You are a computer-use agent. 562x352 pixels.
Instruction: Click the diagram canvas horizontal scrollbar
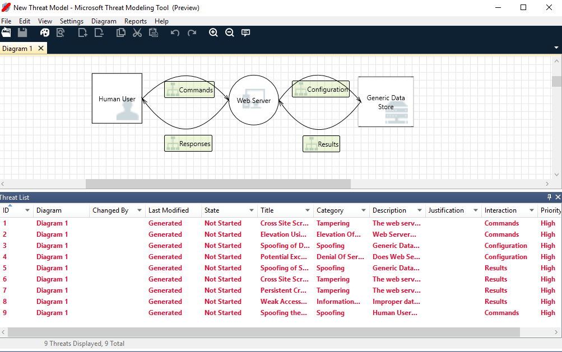(219, 183)
